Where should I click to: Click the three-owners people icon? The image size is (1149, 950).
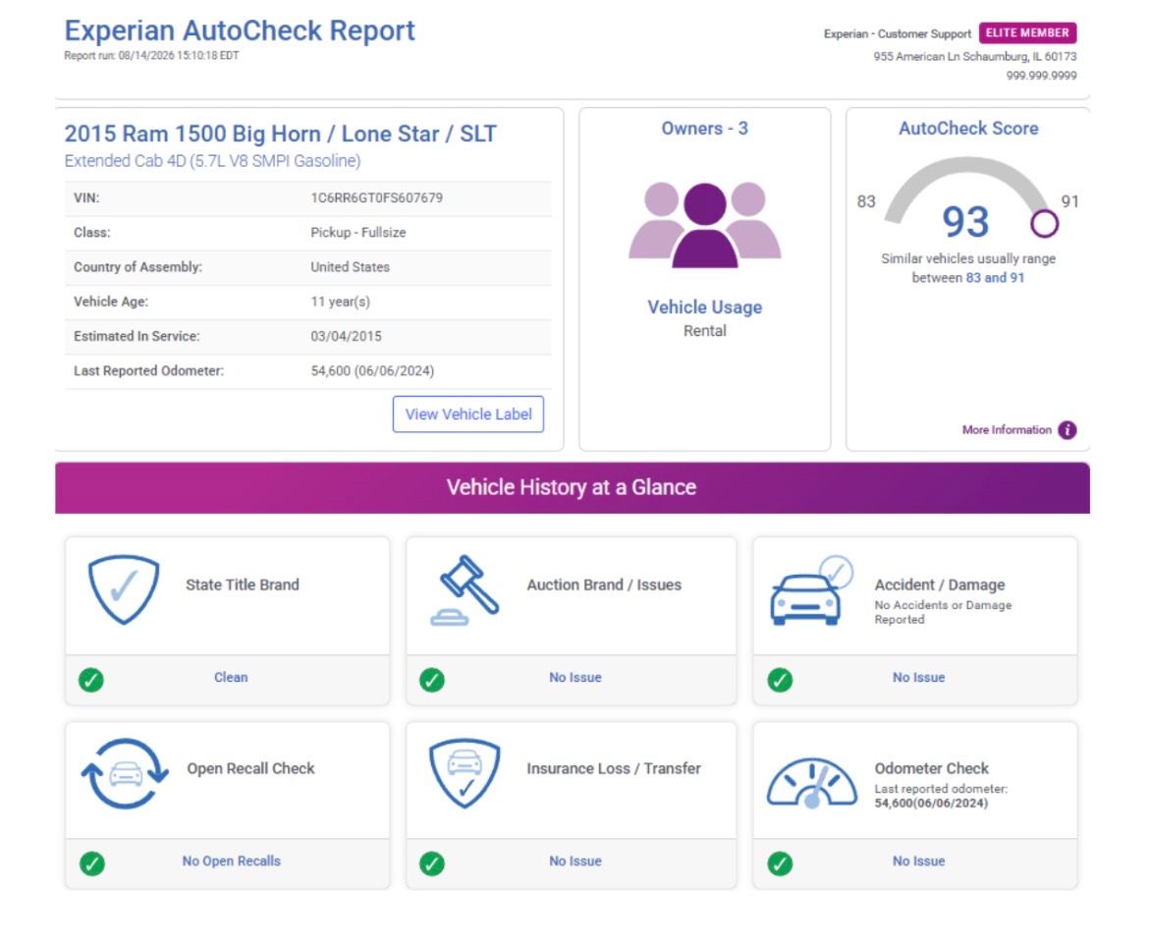click(704, 224)
